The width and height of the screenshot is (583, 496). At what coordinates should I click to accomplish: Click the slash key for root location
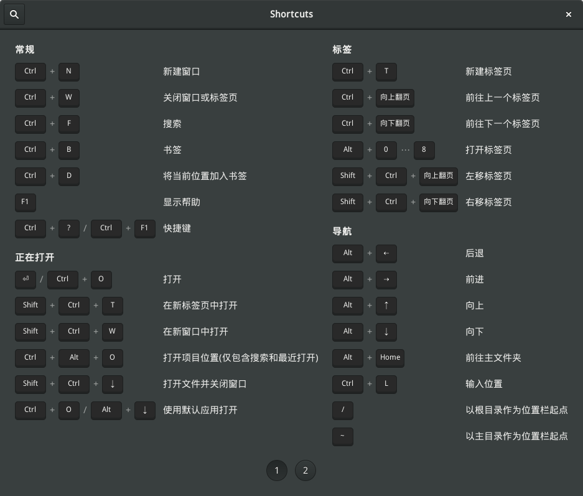click(x=343, y=410)
